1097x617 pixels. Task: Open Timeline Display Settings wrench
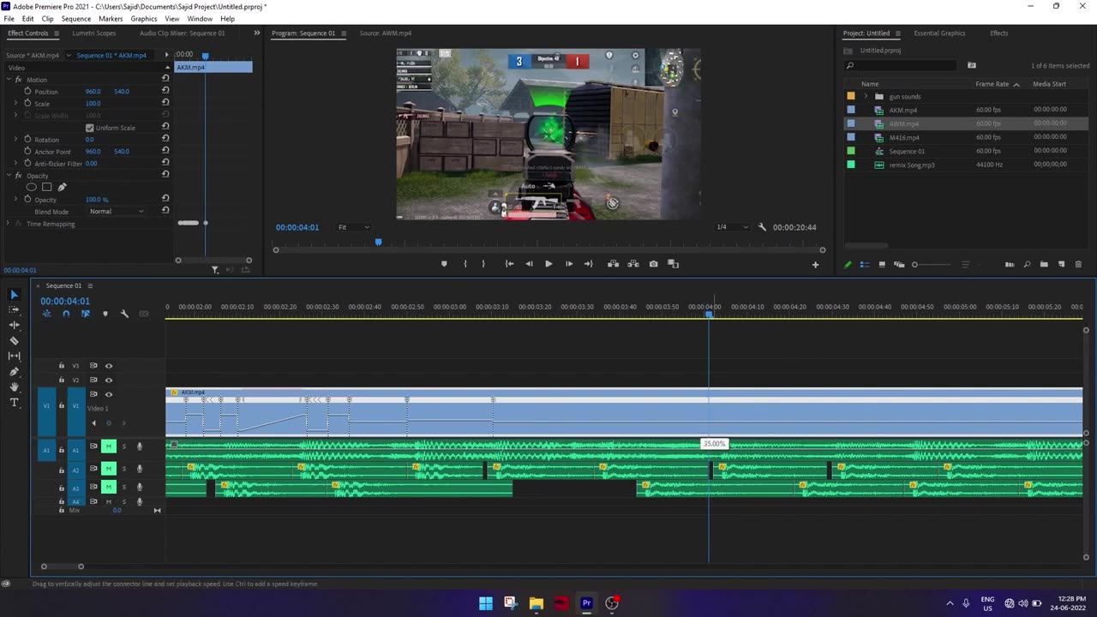124,314
